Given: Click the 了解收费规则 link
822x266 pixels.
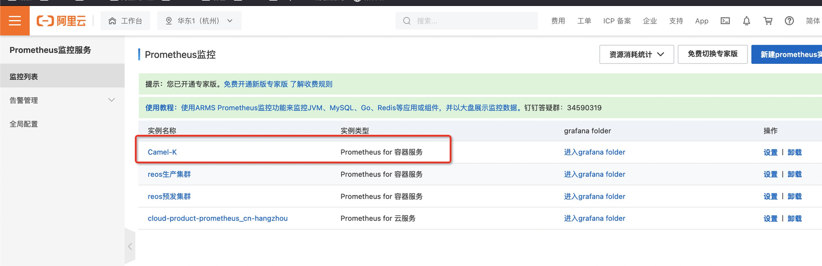Looking at the screenshot, I should (311, 84).
